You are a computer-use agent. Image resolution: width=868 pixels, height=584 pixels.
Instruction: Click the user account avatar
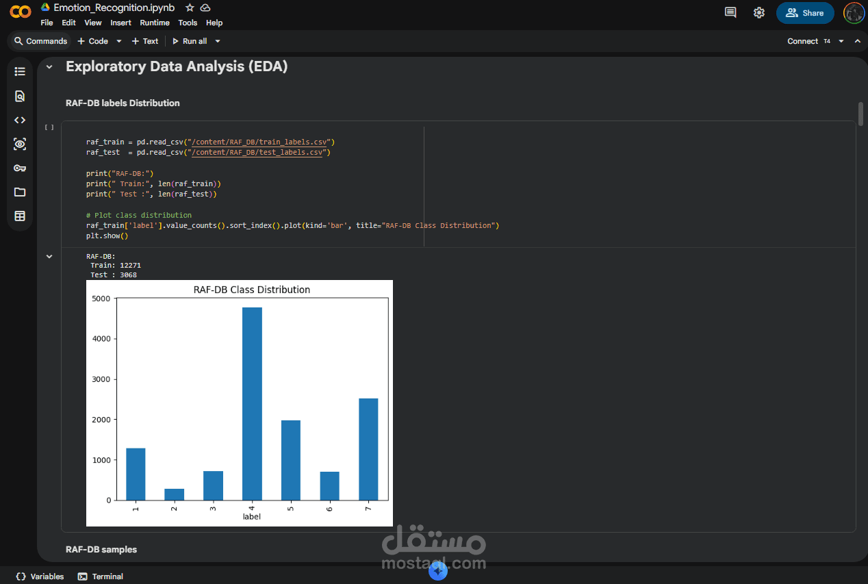[x=854, y=12]
